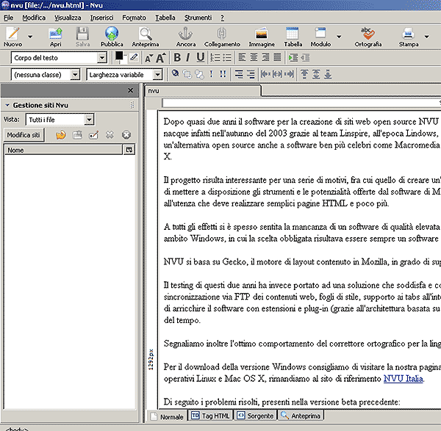
Task: Increase text size with the large A icon
Action: tap(160, 58)
